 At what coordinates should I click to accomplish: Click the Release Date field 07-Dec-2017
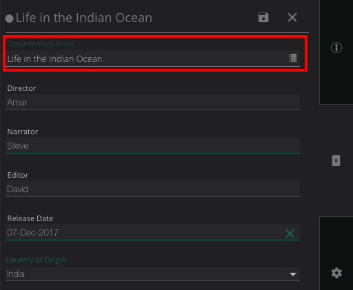click(152, 232)
